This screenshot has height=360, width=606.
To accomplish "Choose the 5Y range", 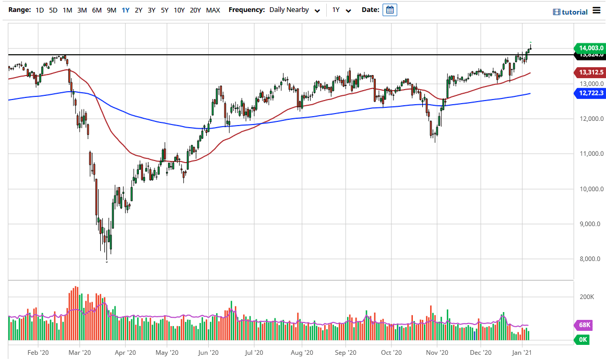I will tap(164, 10).
